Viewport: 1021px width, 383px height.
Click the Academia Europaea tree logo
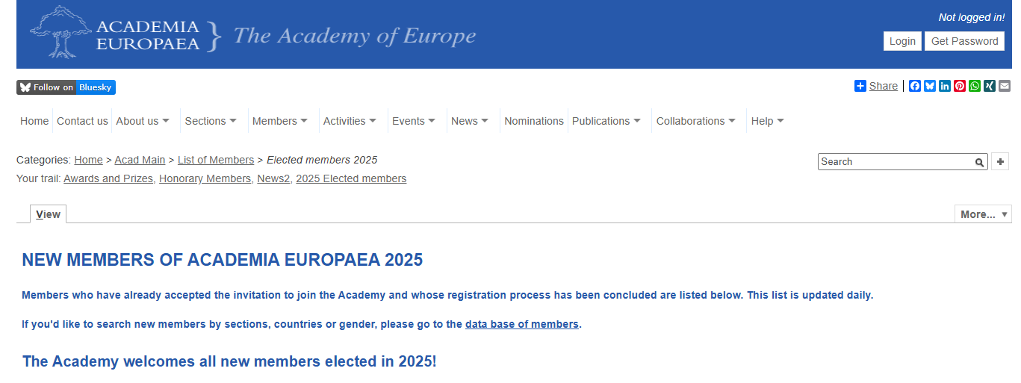point(62,31)
